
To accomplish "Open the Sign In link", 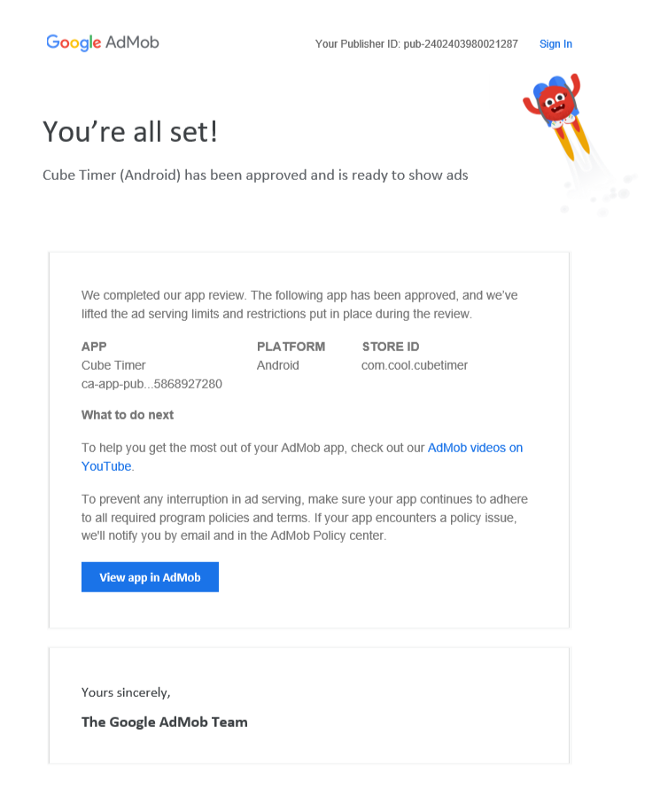I will click(555, 43).
